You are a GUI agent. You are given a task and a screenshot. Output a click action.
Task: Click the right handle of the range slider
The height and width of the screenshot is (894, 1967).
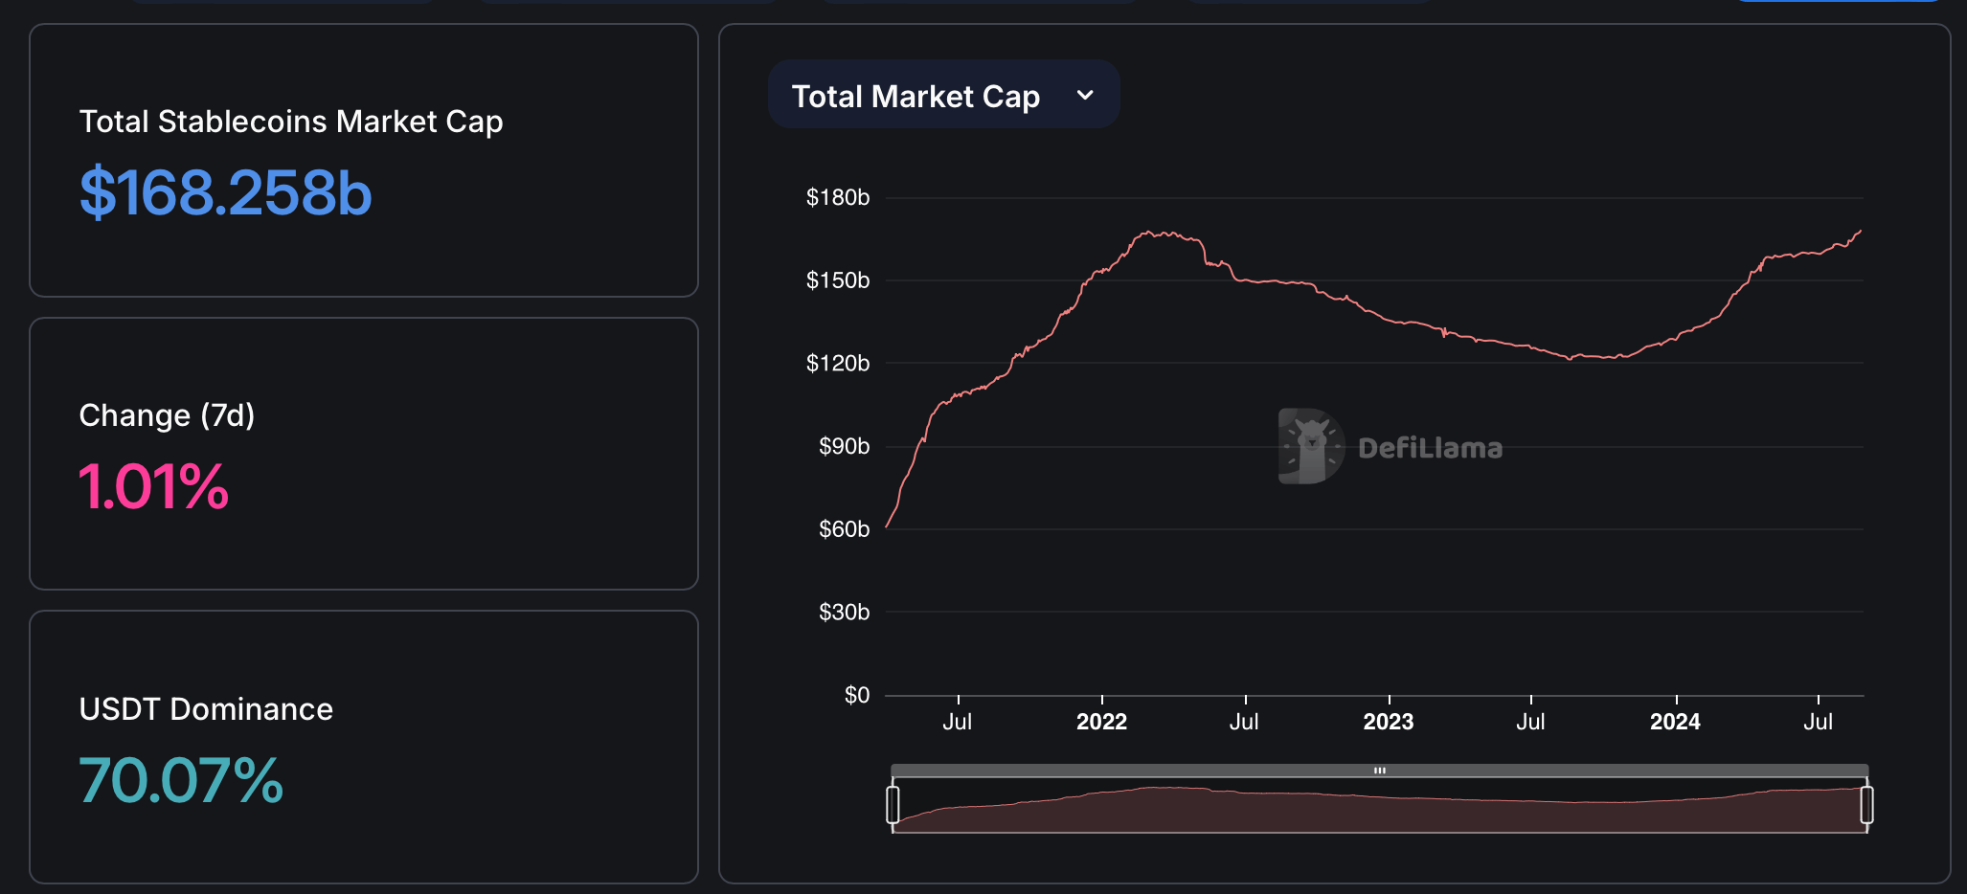click(x=1866, y=804)
